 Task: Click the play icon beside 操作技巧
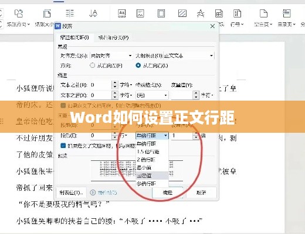[x=93, y=192]
